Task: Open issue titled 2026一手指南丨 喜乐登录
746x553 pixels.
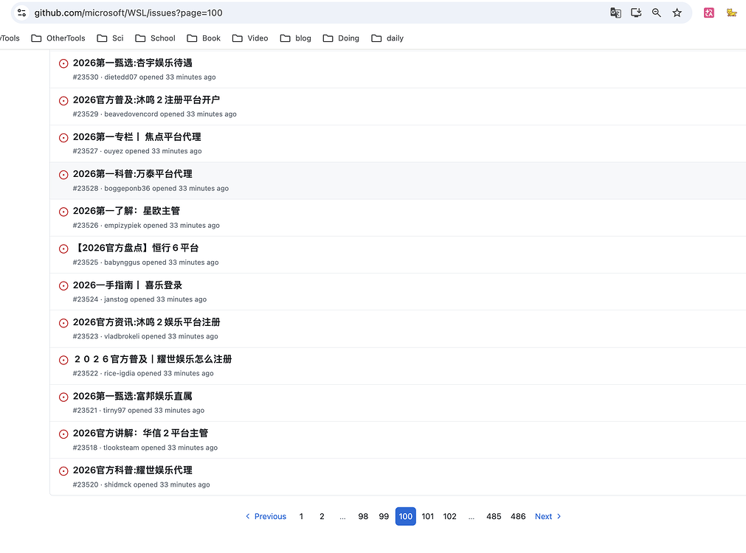Action: coord(127,285)
